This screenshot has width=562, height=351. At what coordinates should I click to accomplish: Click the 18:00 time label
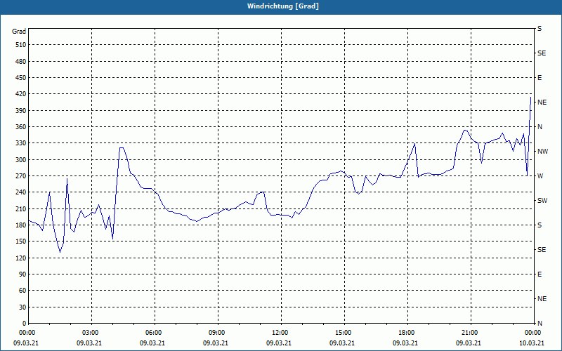click(407, 333)
